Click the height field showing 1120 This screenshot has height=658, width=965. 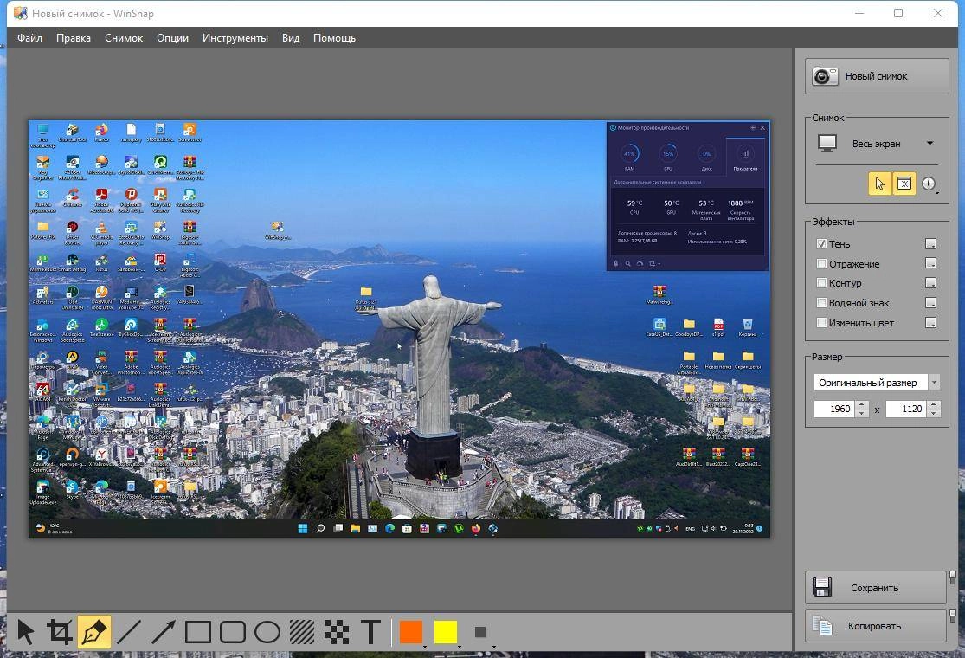click(x=906, y=409)
